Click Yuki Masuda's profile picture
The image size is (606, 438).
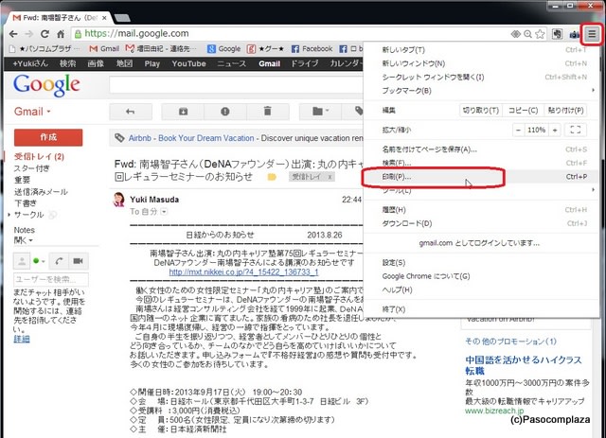pos(119,200)
